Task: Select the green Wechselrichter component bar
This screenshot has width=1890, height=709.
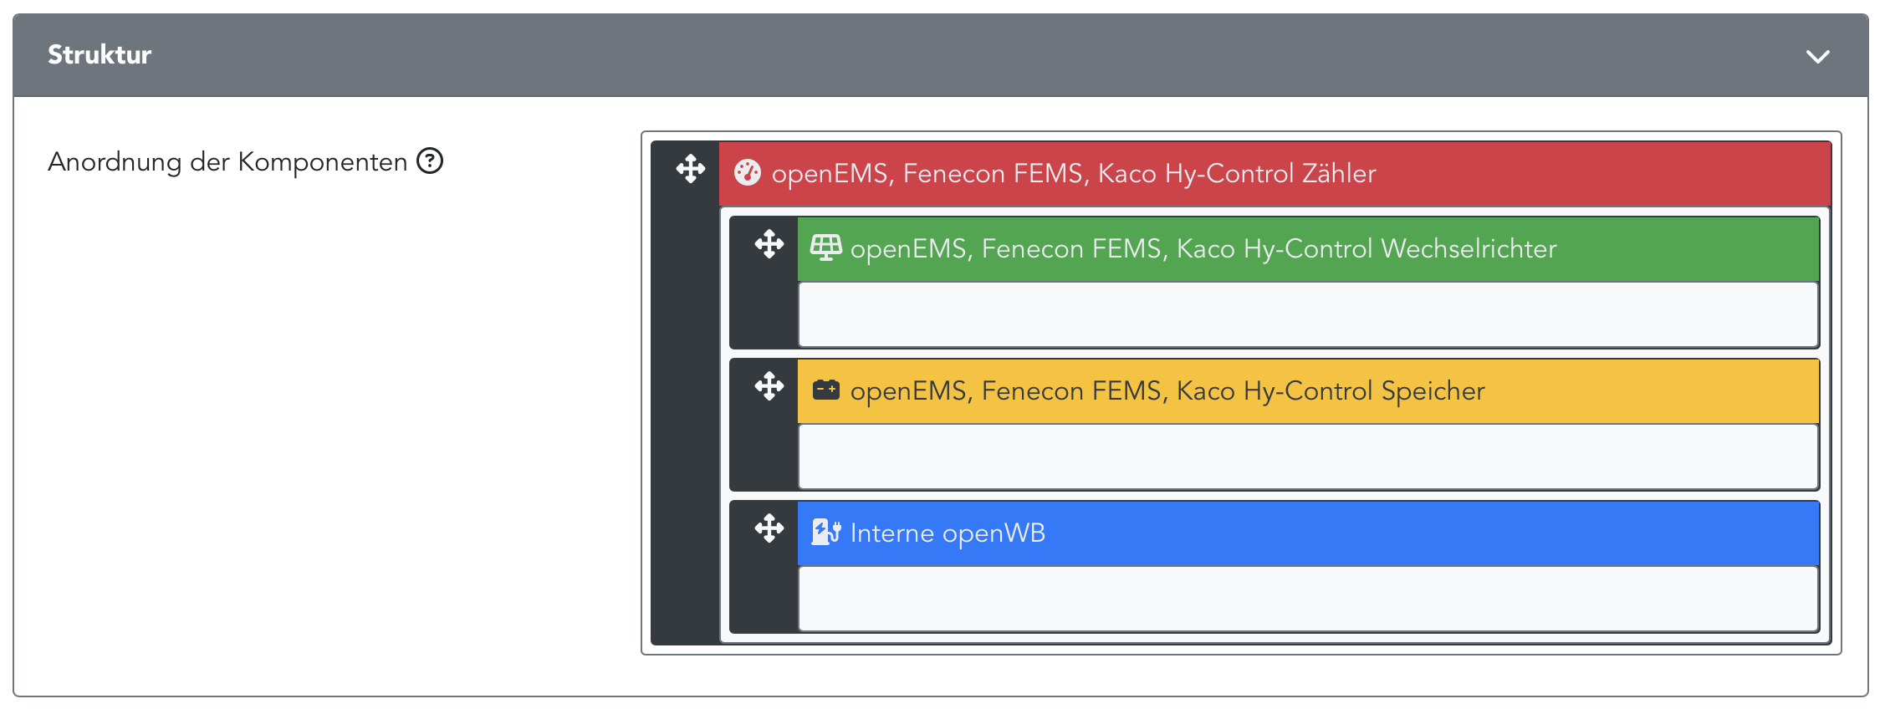Action: pyautogui.click(x=1673, y=249)
